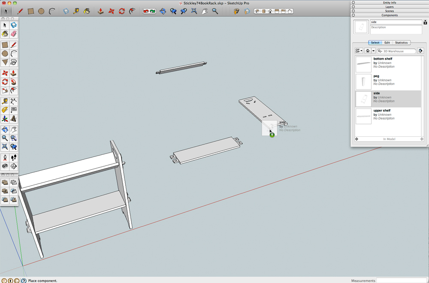Select the bottom shelf component thumbnail
Screen dimensions: 429x283
pos(363,64)
